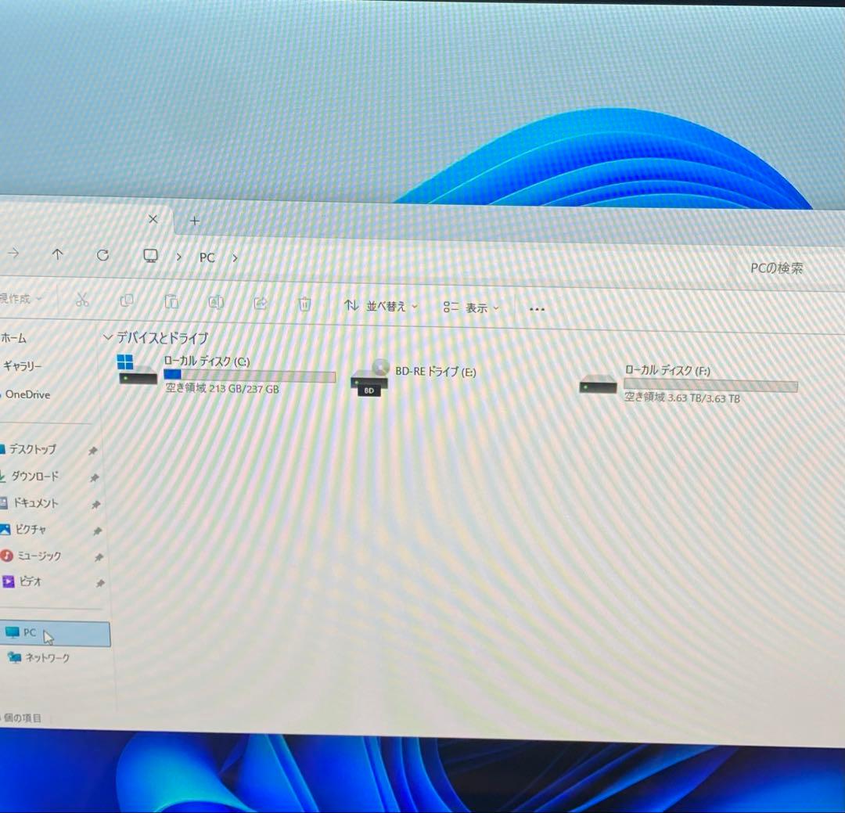Click the Delete trash icon
Screen dimensions: 845x813
(304, 303)
